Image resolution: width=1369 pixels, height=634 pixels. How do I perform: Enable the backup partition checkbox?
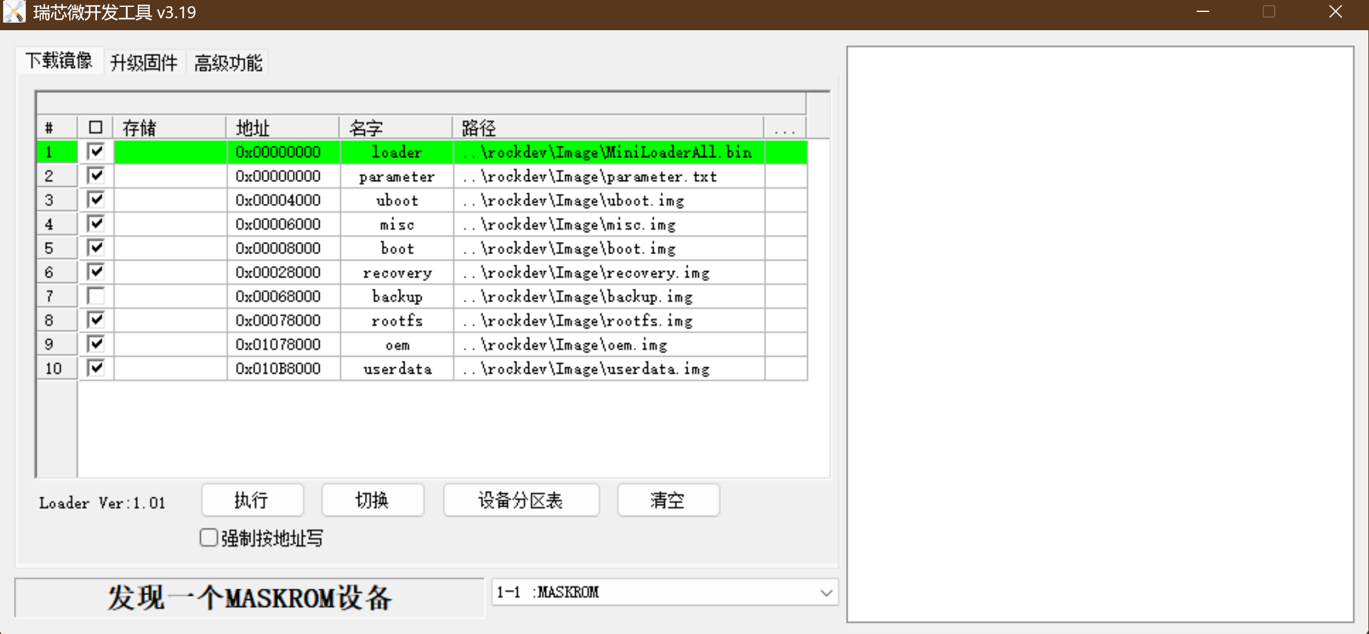pyautogui.click(x=96, y=296)
